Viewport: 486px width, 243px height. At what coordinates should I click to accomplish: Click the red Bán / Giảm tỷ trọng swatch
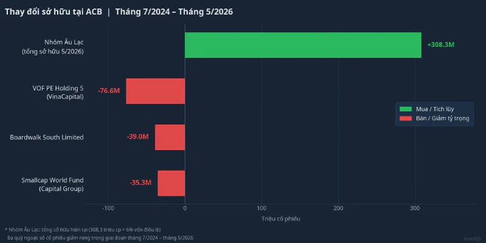coord(406,118)
